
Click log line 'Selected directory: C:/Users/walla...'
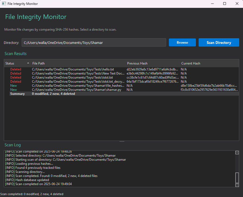(x=60, y=155)
